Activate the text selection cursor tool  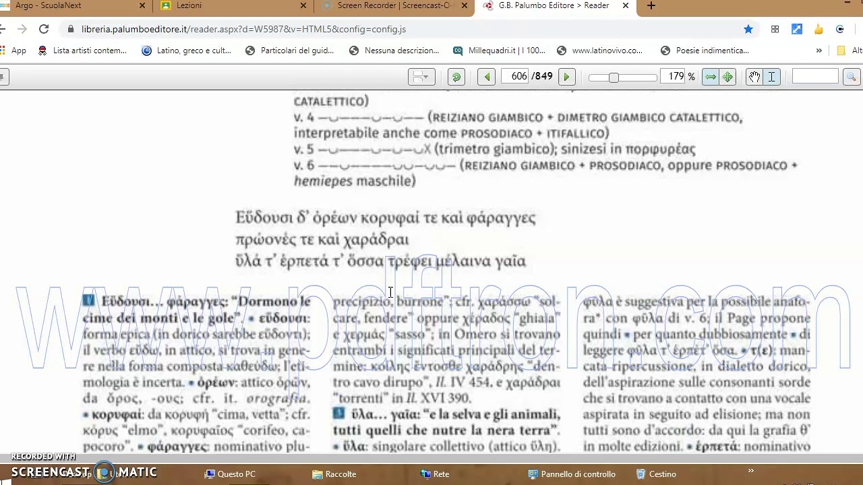tap(771, 77)
